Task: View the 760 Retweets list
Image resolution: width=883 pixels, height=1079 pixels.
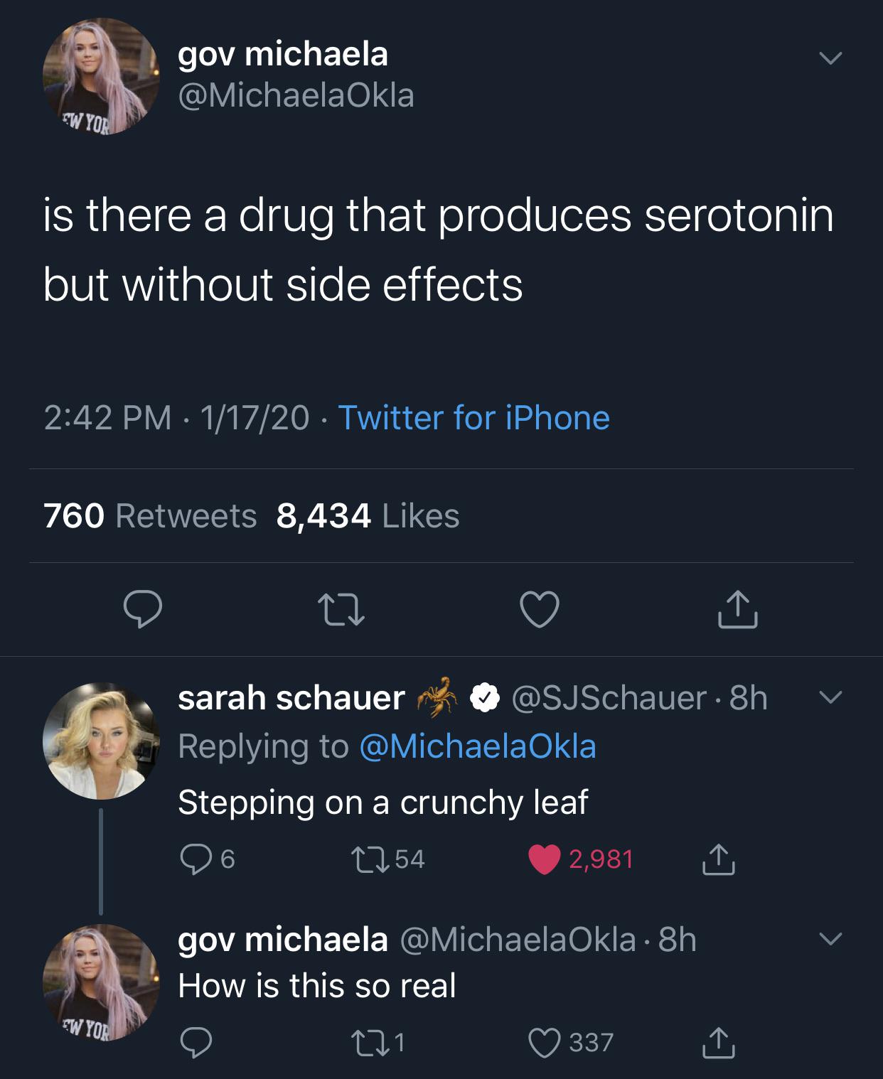Action: pyautogui.click(x=150, y=515)
